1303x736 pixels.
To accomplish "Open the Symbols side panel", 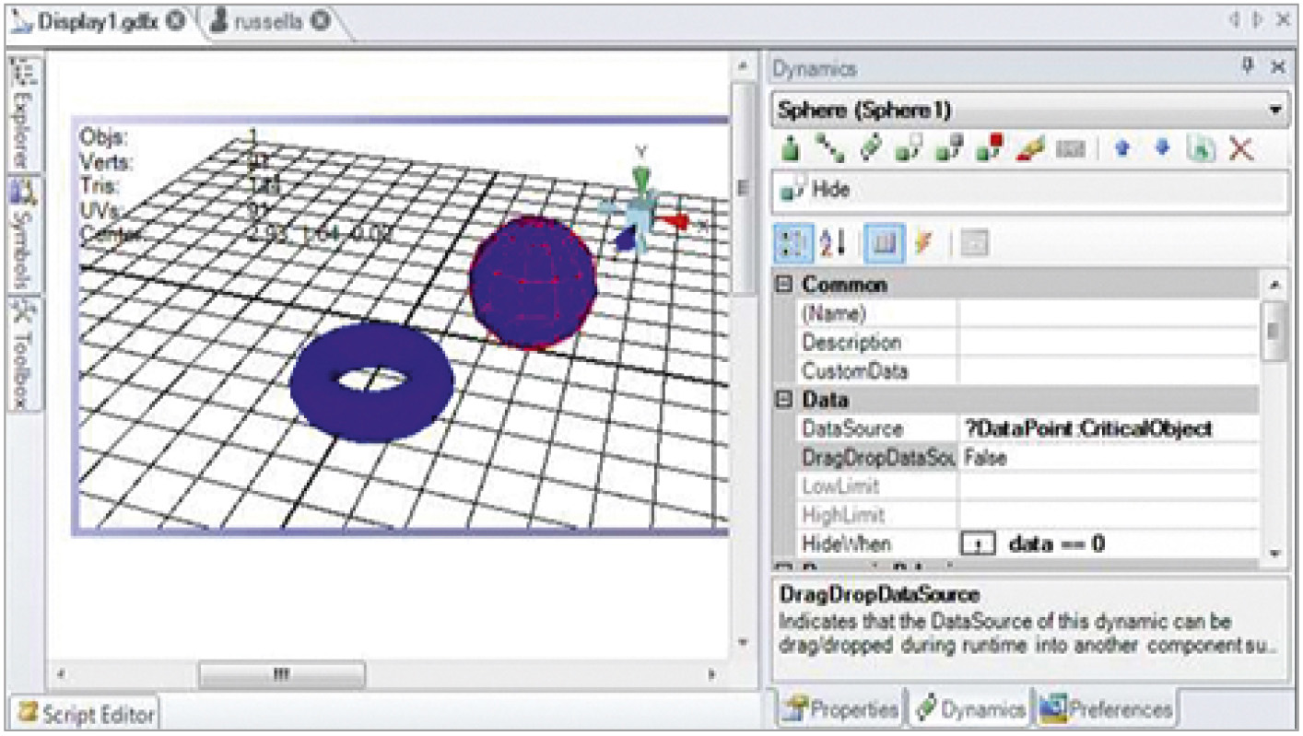I will (x=23, y=234).
